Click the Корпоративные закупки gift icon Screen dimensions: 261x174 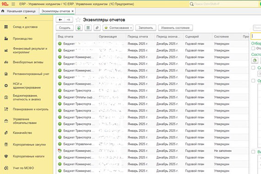[x=6, y=145]
